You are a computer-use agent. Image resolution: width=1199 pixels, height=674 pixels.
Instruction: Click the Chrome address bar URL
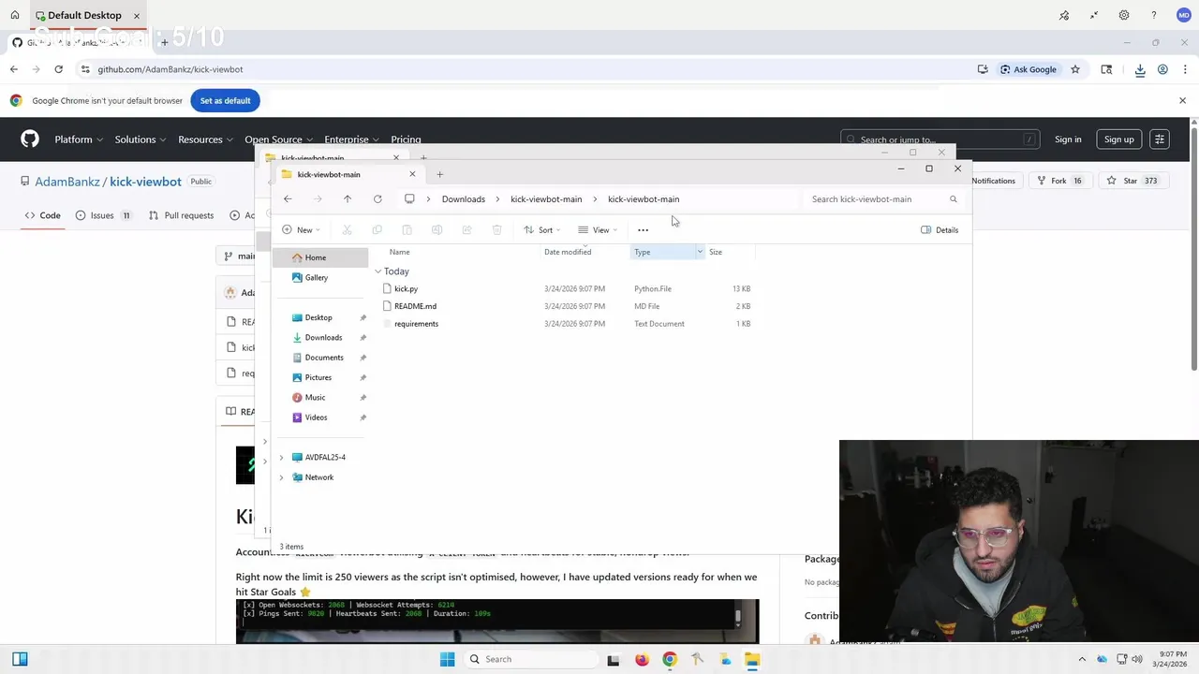pos(170,69)
